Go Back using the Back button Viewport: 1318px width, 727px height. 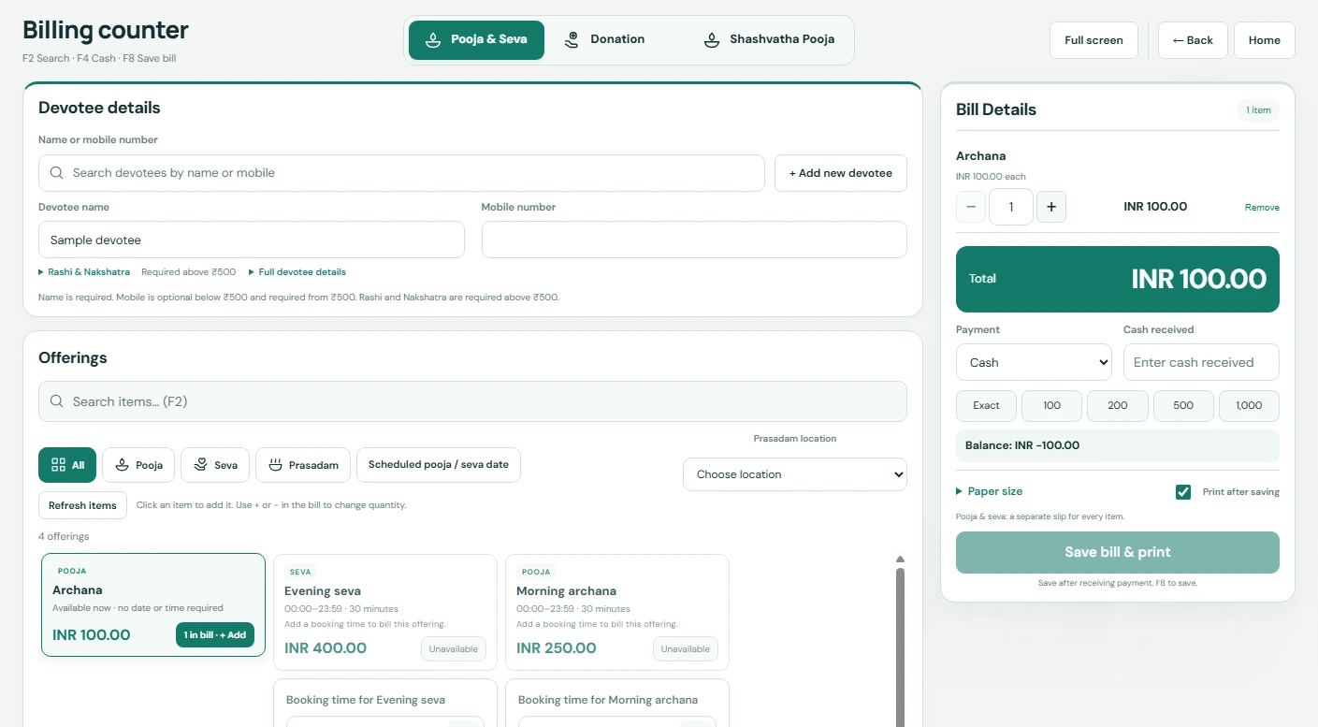(x=1193, y=40)
